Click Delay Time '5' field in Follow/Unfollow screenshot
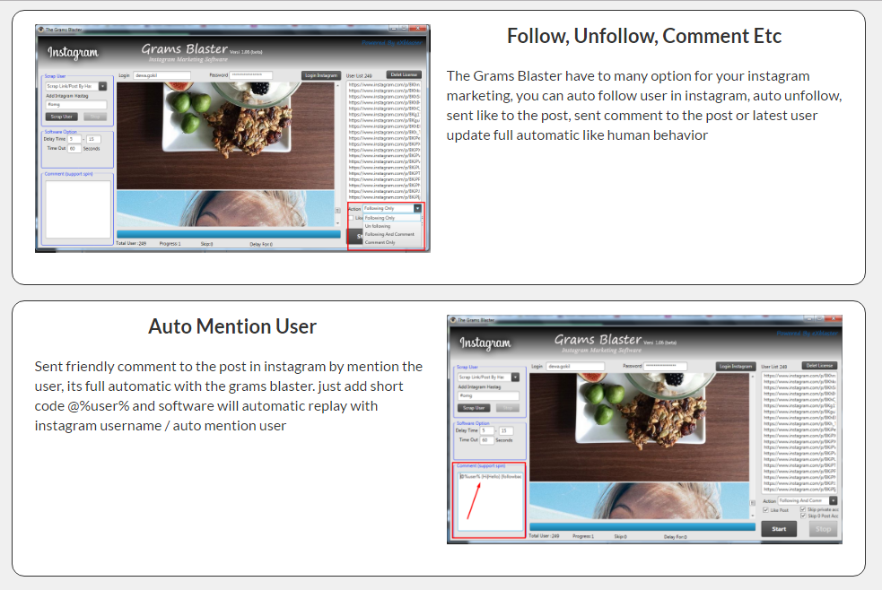The image size is (882, 590). click(x=74, y=139)
